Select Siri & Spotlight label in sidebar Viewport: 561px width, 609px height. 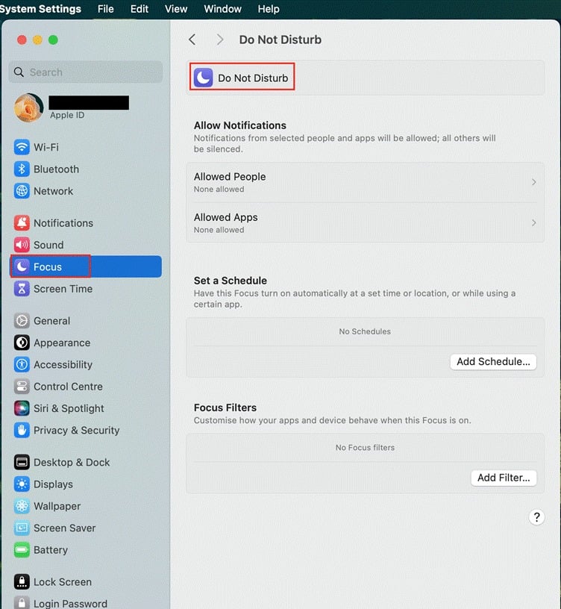[69, 408]
